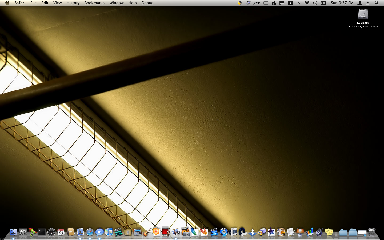Open Stickies yellow notes icon

pyautogui.click(x=329, y=232)
